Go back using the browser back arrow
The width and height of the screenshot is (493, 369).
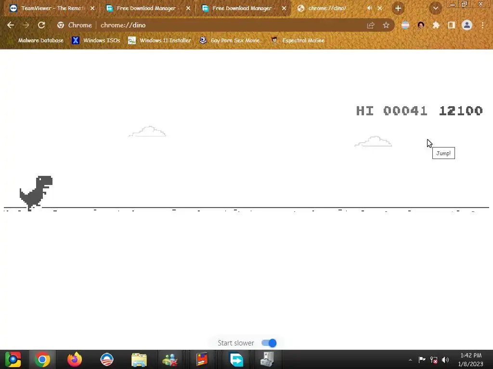point(11,25)
